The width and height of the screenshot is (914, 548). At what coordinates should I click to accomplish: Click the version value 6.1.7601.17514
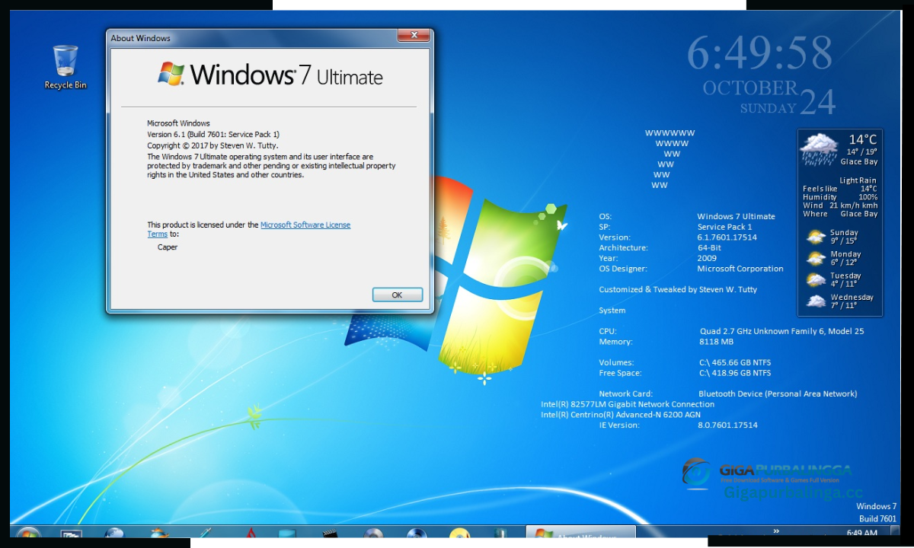click(727, 237)
